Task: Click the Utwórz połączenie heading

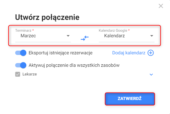Action: pos(47,17)
